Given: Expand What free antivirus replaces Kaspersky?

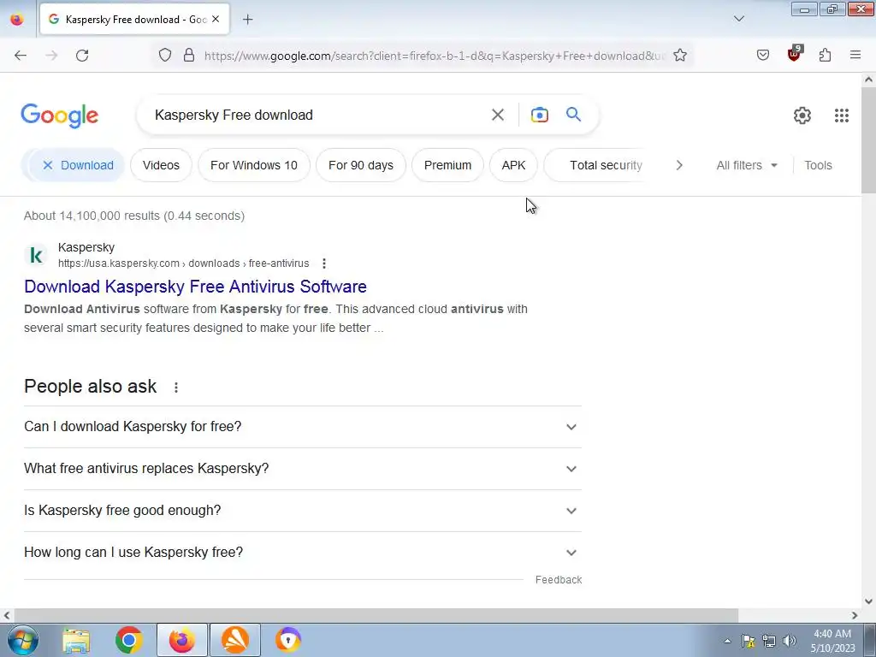Looking at the screenshot, I should click(302, 469).
